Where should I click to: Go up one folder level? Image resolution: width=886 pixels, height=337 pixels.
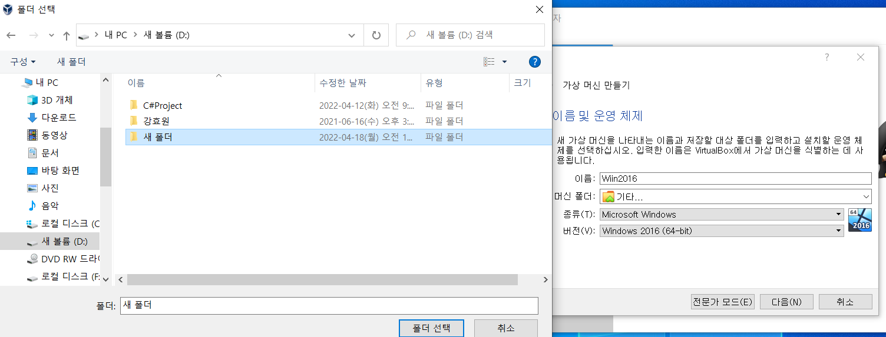tap(66, 35)
